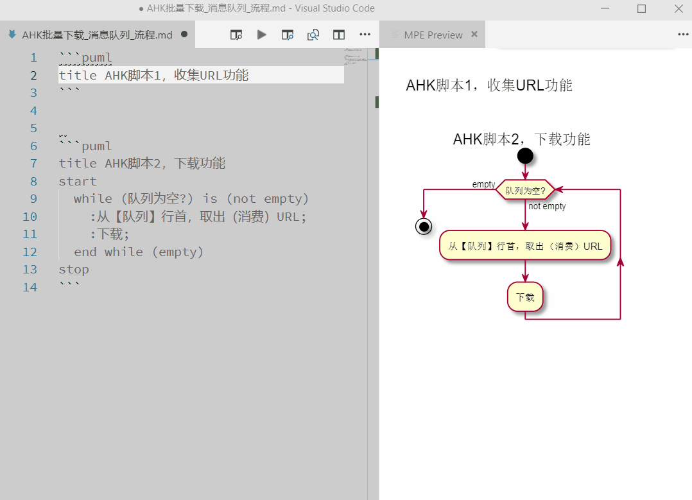Open MPE Preview panel's More Actions ellipsis
692x500 pixels.
[683, 35]
